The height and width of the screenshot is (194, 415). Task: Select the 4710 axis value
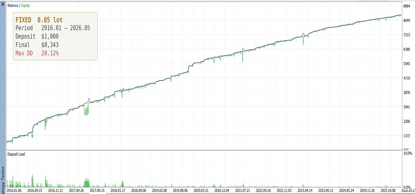point(406,78)
